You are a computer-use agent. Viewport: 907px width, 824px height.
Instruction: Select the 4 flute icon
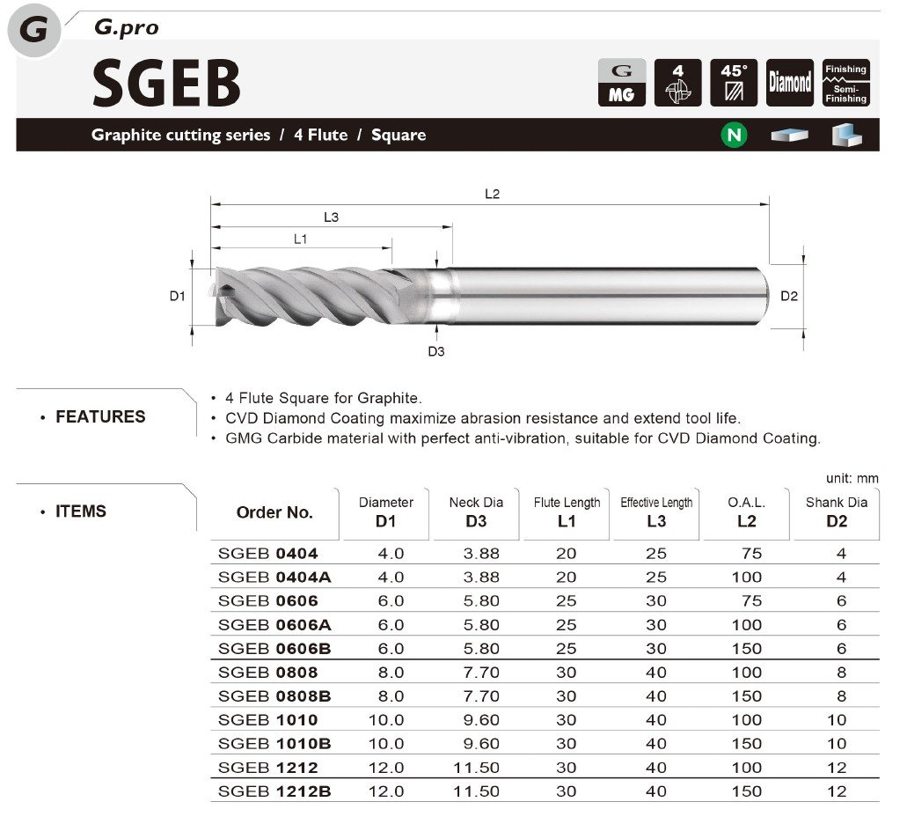click(678, 83)
